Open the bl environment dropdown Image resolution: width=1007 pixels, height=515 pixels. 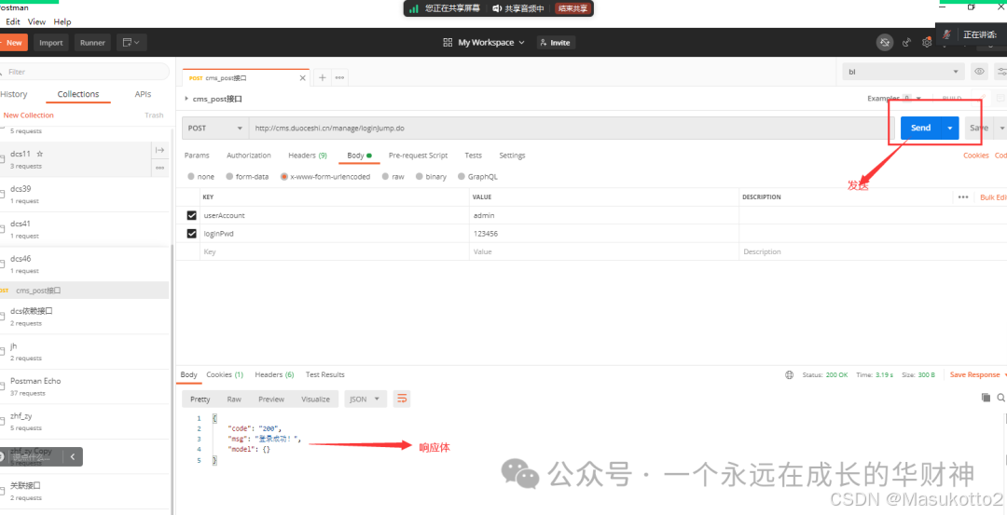tap(903, 72)
